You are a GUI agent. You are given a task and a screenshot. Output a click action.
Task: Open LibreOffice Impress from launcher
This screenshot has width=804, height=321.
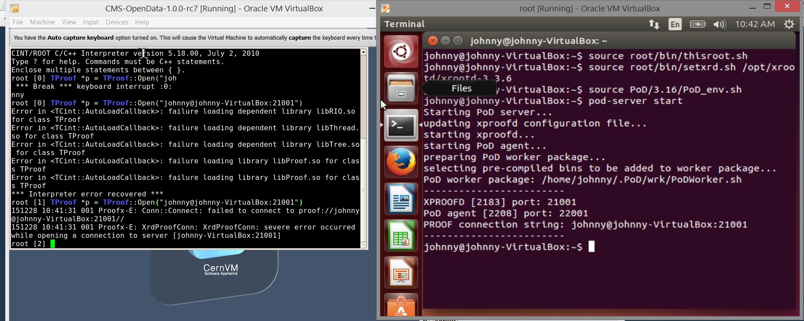pyautogui.click(x=401, y=273)
